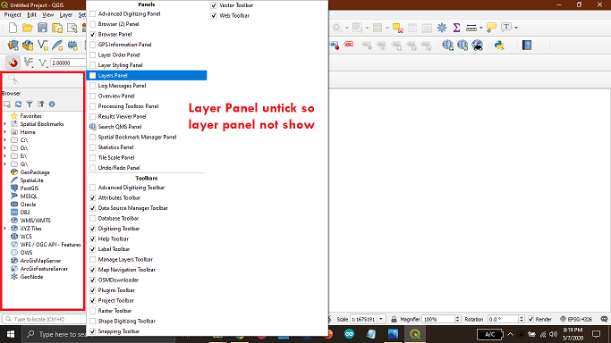Click the New SpatiaLite Layer feather icon
The height and width of the screenshot is (343, 611).
[57, 46]
